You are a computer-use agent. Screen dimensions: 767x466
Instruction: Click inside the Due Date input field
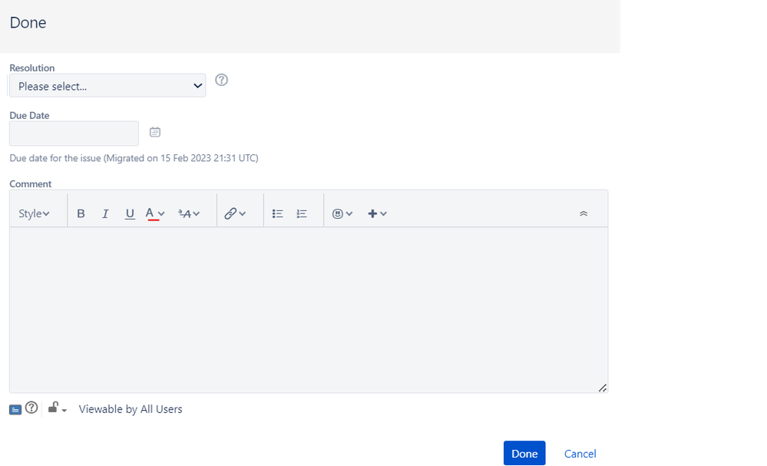[x=73, y=133]
